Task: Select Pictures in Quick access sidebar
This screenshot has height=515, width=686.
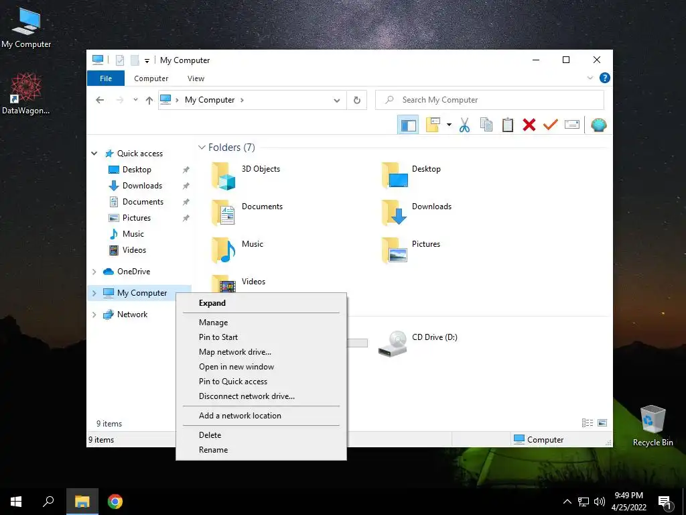Action: pos(137,218)
